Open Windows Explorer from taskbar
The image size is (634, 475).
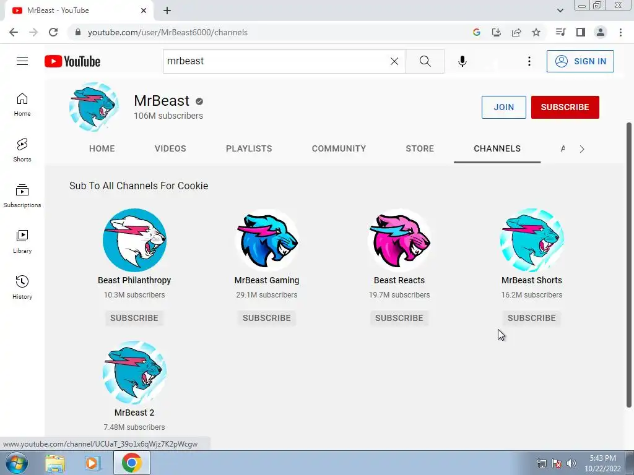click(x=55, y=463)
